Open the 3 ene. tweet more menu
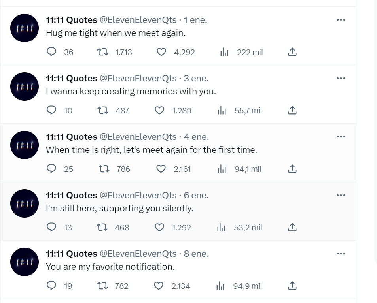Viewport: 377px width, 303px height. click(x=341, y=78)
